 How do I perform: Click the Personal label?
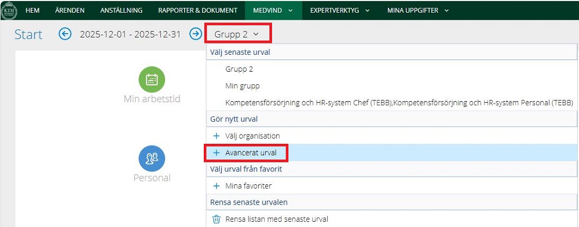coord(152,178)
